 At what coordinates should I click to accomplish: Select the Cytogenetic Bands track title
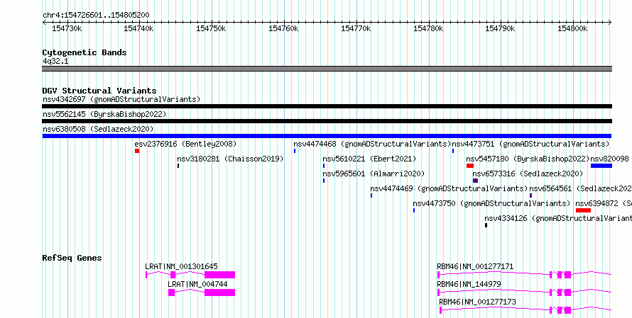[85, 52]
